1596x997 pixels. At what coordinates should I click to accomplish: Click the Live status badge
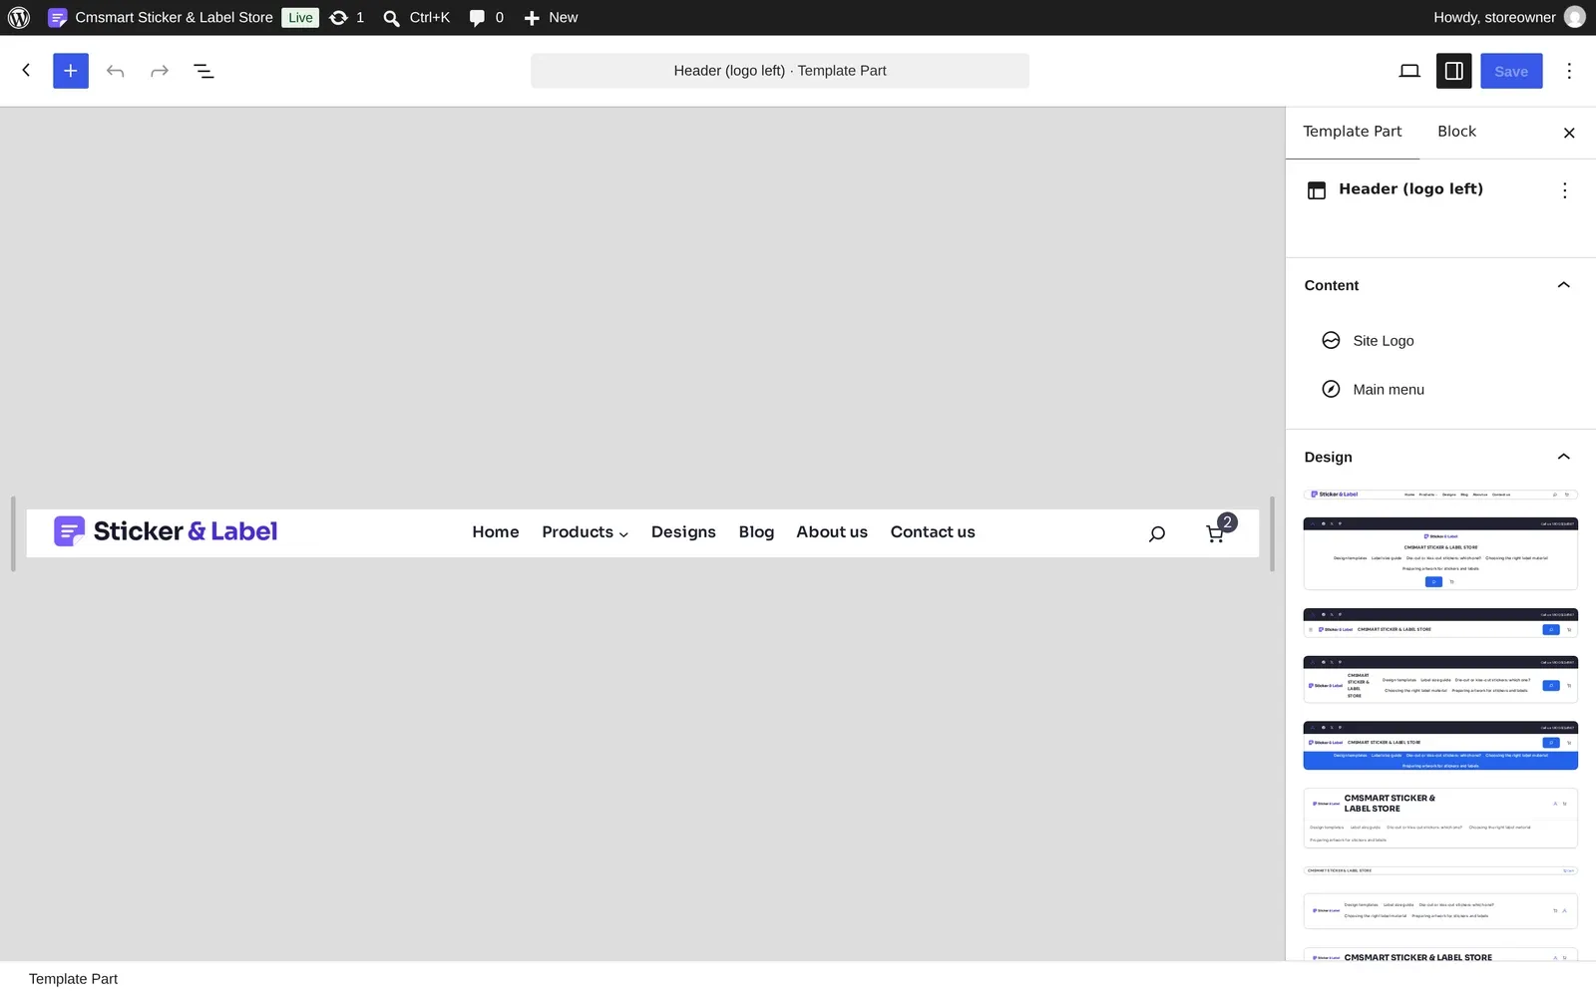click(x=300, y=17)
